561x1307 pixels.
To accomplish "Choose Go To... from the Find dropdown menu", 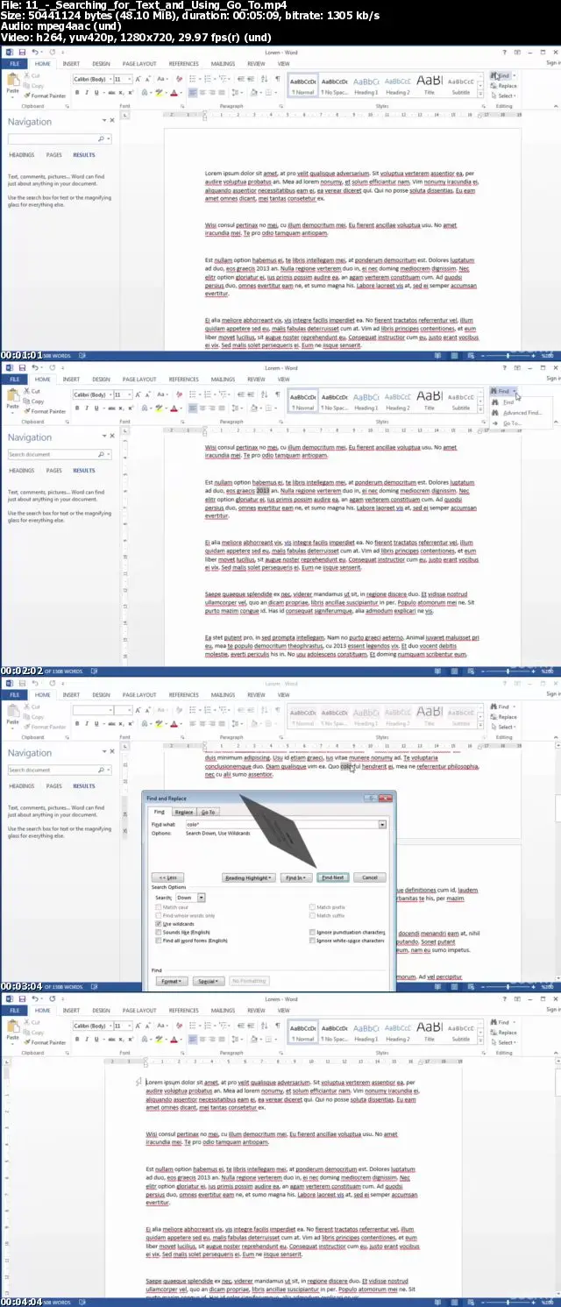I will [512, 423].
